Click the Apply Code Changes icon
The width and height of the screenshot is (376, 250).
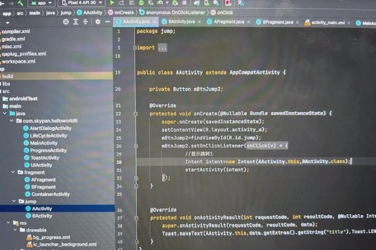click(x=132, y=3)
